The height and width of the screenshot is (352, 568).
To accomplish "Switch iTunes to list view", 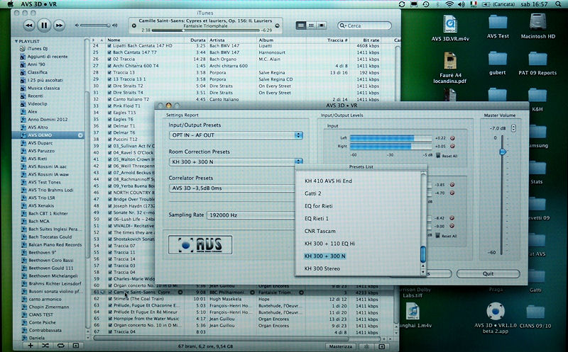I will (300, 25).
